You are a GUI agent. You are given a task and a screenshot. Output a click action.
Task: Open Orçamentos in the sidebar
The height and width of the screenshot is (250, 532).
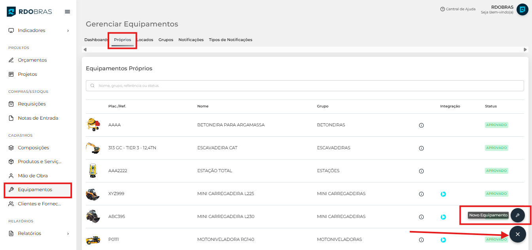click(32, 60)
